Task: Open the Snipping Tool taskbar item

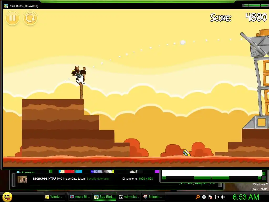Action: 153,197
